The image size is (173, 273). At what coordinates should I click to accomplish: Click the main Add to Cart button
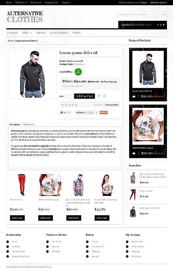[84, 96]
